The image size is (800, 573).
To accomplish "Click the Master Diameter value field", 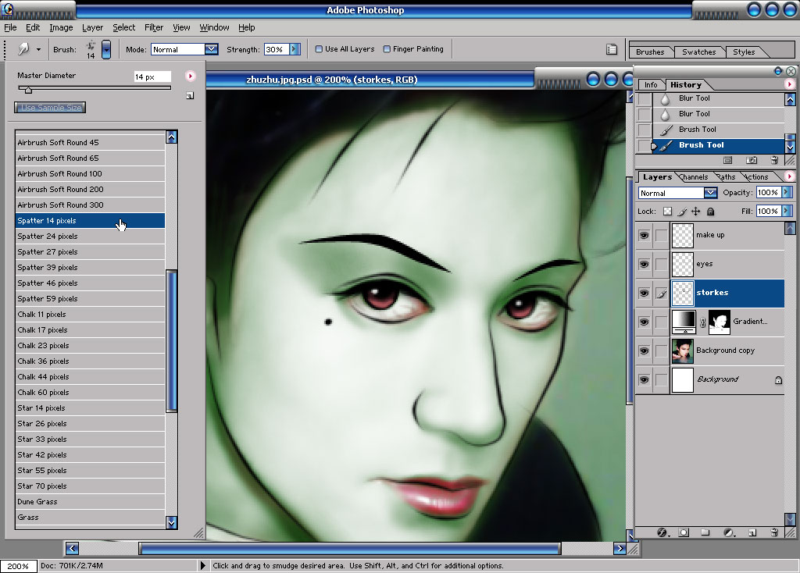I will pos(152,77).
